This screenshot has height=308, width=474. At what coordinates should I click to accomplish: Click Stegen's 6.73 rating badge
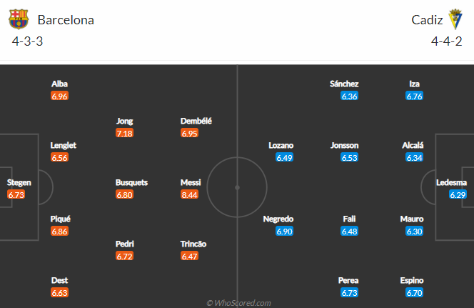coord(16,194)
